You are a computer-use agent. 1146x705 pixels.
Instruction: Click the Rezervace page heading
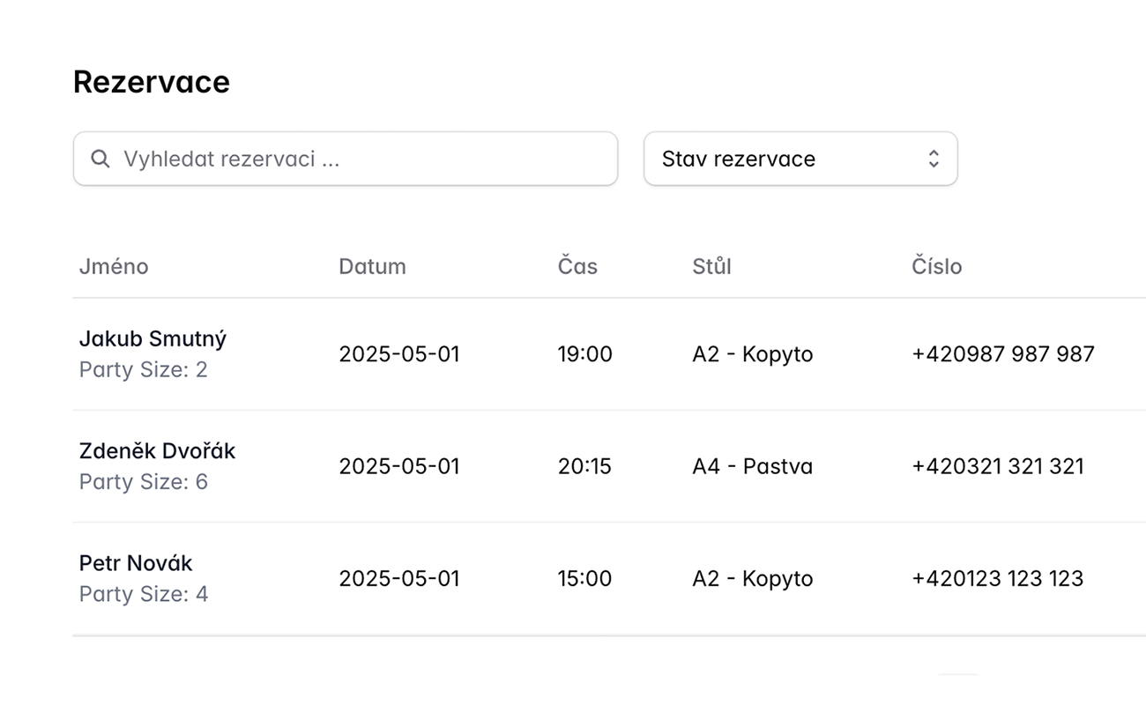151,82
